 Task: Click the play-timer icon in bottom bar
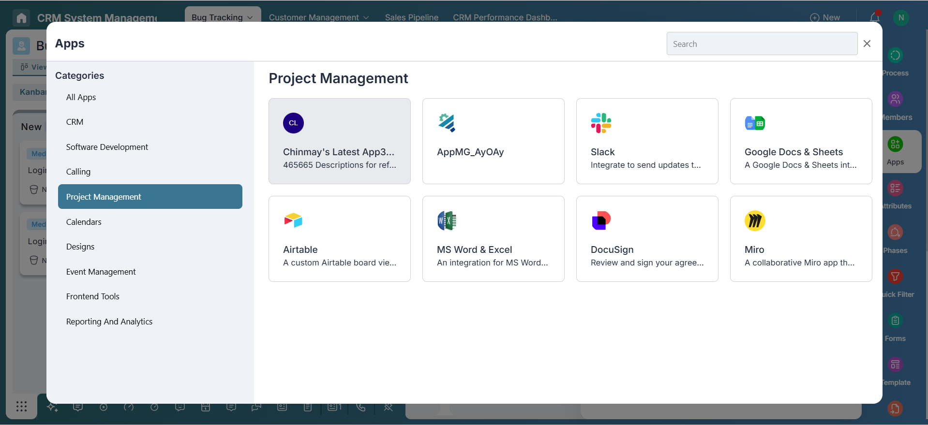(104, 407)
